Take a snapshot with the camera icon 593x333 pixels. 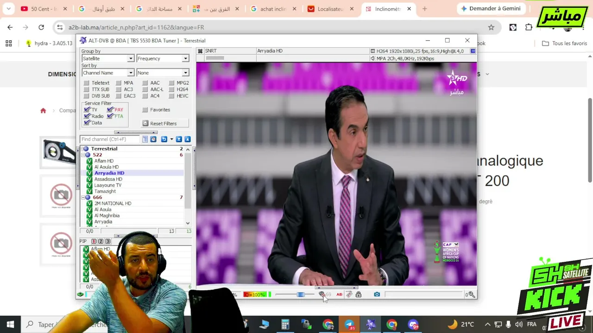(x=377, y=295)
